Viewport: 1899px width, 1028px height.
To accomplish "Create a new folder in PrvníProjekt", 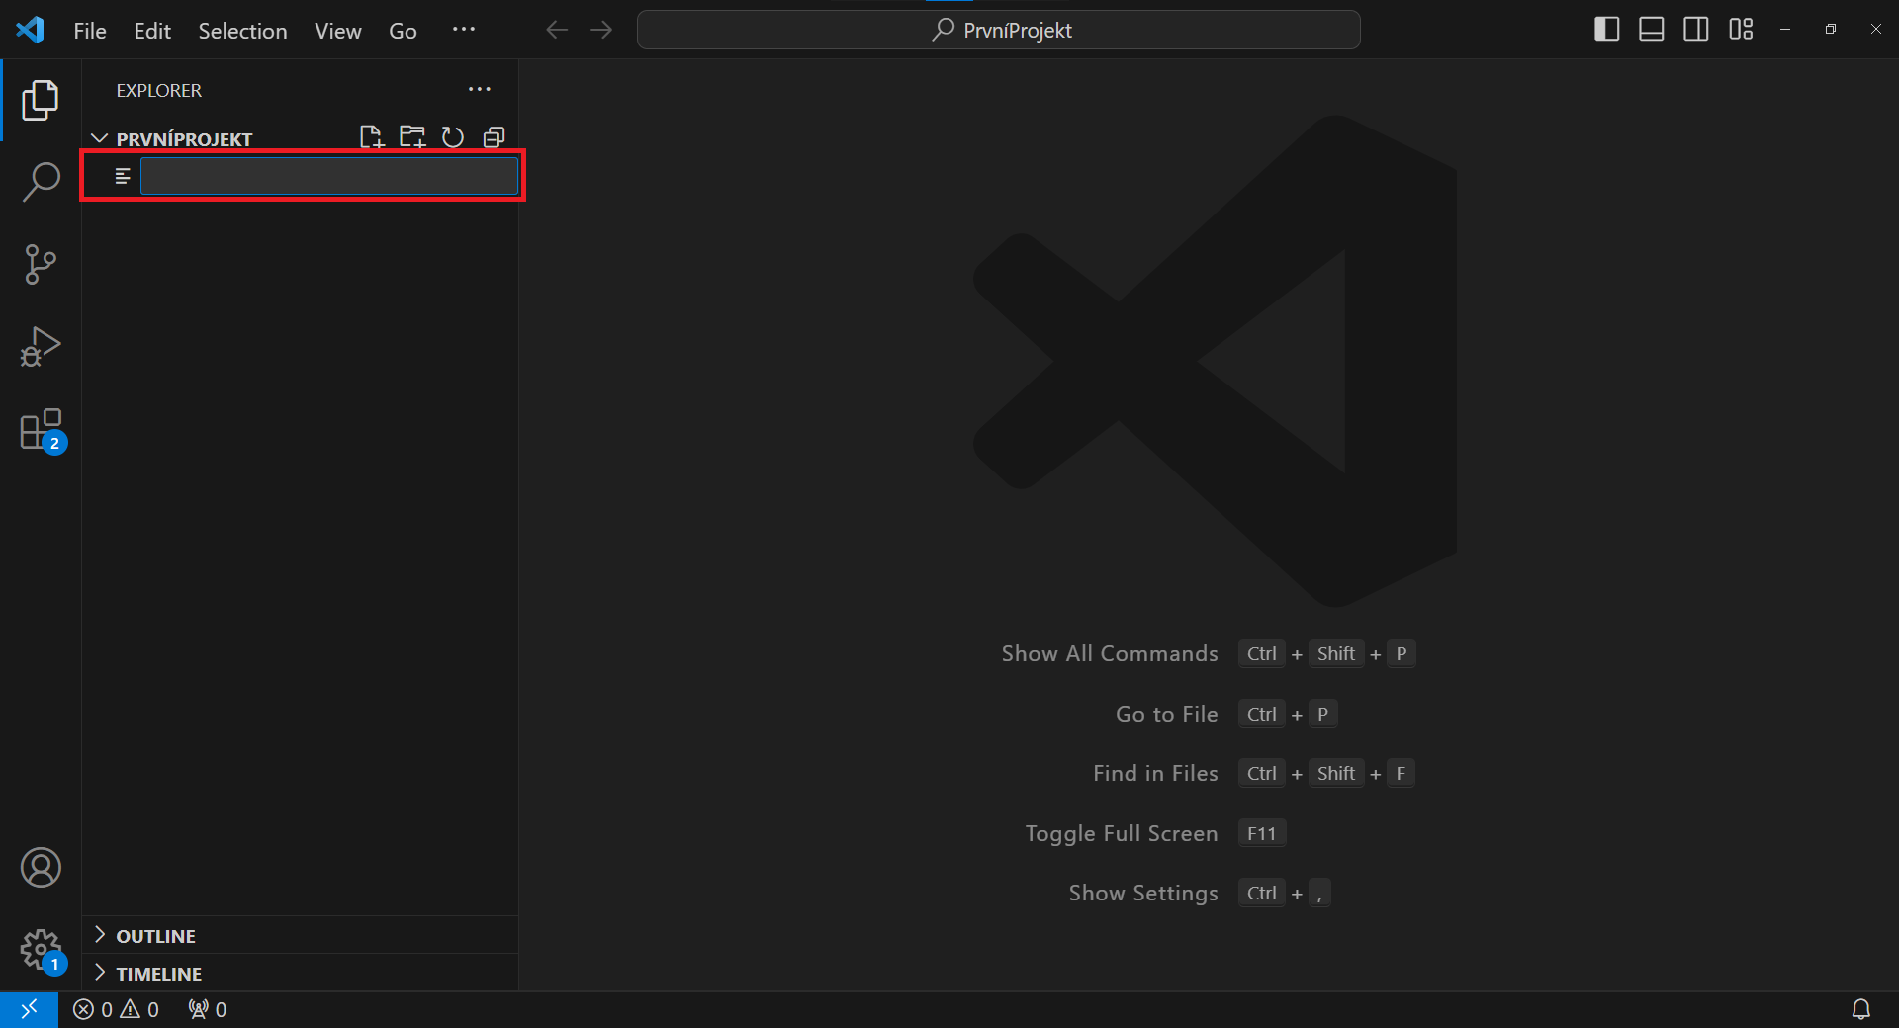I will click(412, 137).
